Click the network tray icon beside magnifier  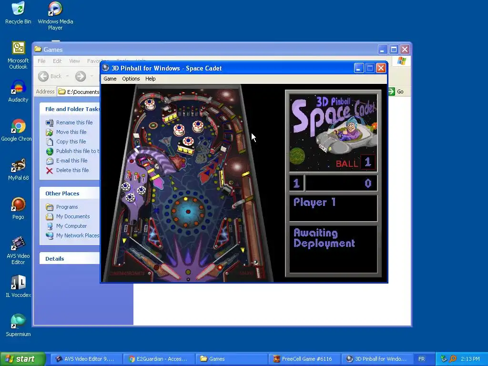(x=444, y=359)
